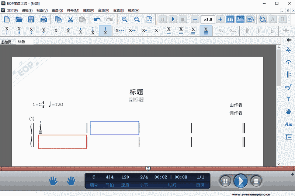Open the 文件(F) menu

12,10
